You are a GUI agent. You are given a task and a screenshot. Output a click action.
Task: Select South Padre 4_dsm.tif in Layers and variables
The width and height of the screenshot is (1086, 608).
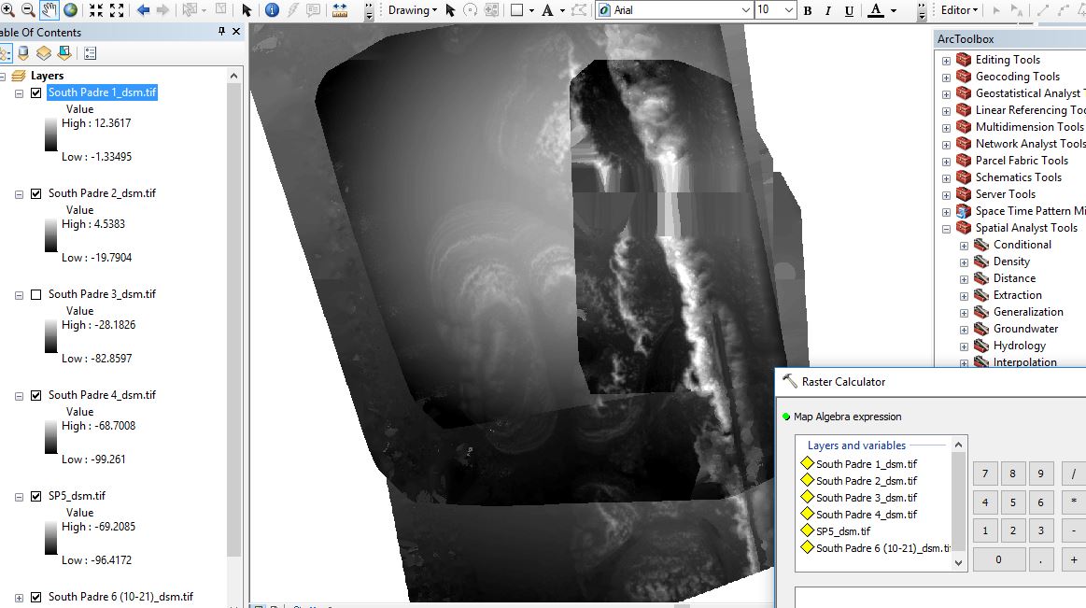click(866, 515)
